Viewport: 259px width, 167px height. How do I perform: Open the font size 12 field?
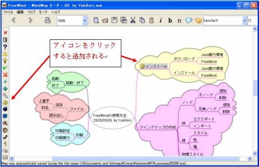pos(252,21)
